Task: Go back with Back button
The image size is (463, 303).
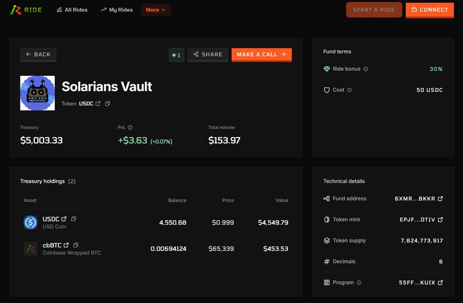Action: click(x=38, y=54)
